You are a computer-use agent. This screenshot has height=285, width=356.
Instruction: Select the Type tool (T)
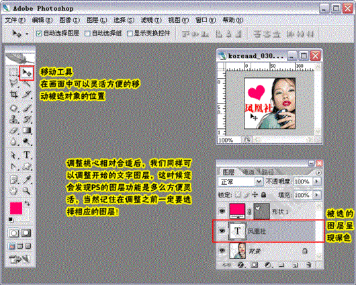[x=27, y=155]
